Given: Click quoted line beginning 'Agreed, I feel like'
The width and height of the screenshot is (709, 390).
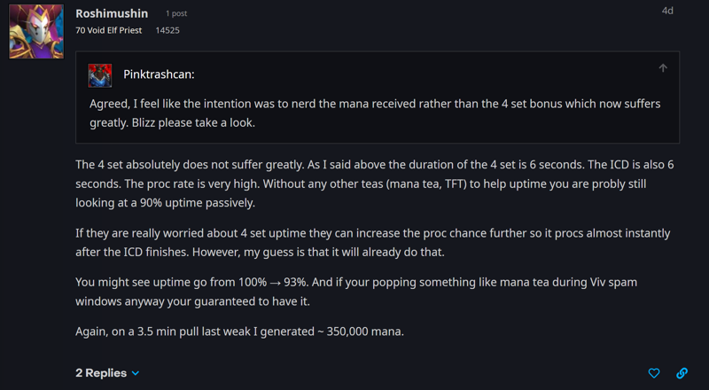Looking at the screenshot, I should (375, 104).
